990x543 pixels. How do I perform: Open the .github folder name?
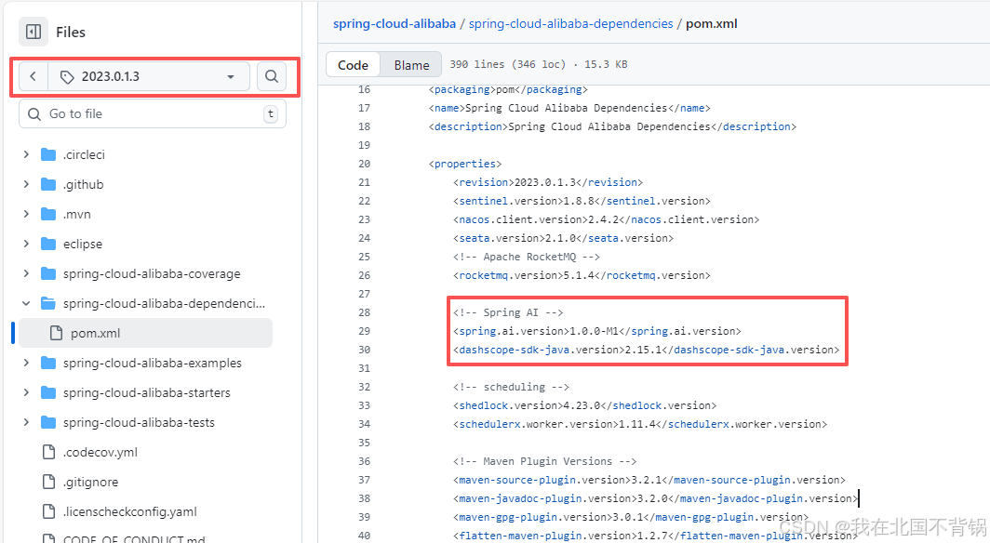[84, 184]
